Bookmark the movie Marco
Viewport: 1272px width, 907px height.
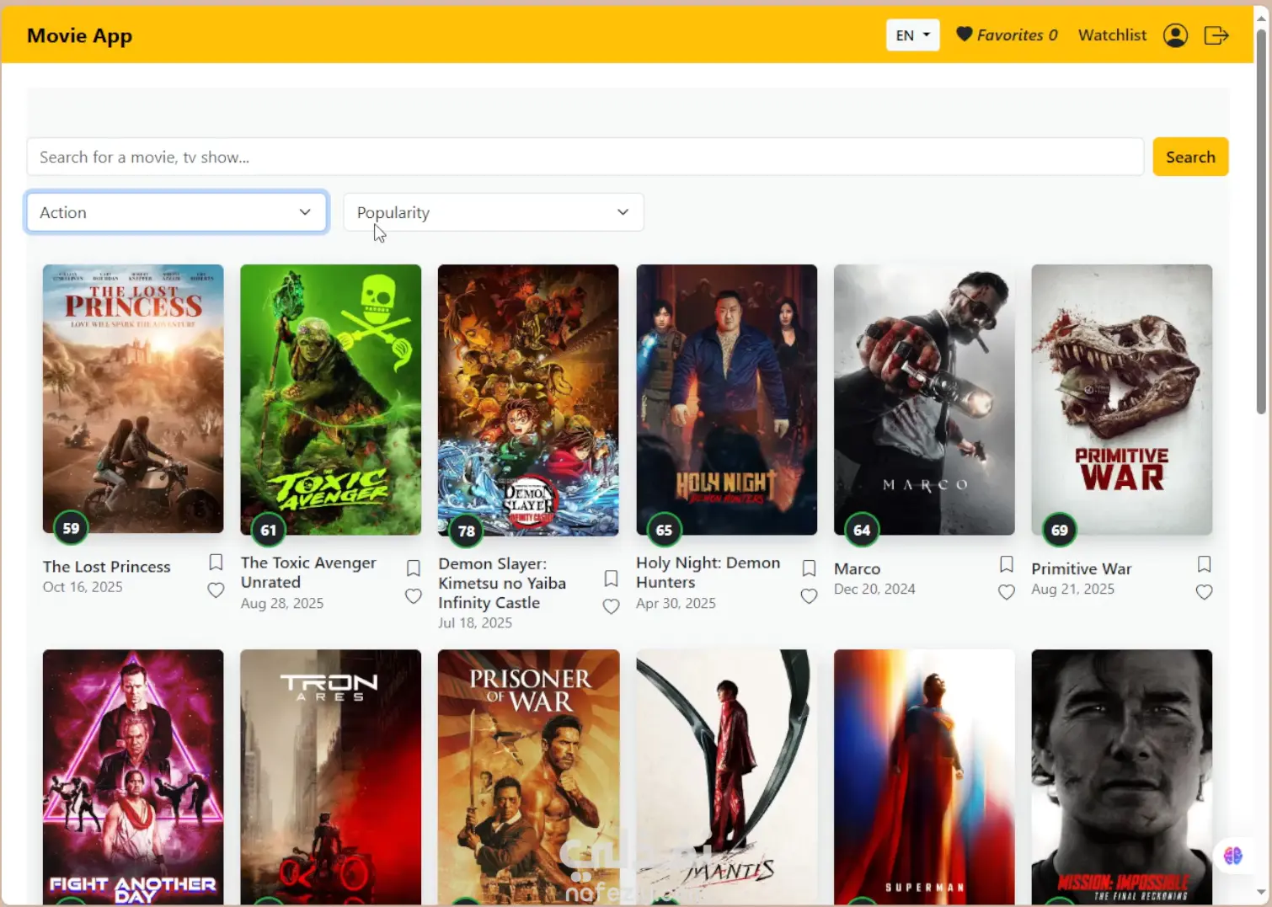click(1007, 563)
